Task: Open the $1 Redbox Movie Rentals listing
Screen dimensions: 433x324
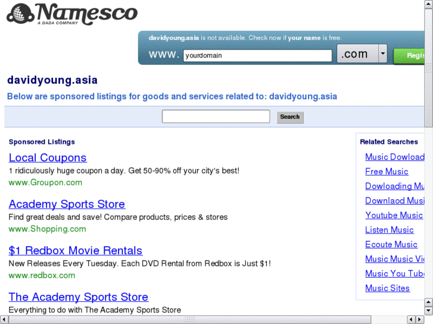Action: [76, 251]
